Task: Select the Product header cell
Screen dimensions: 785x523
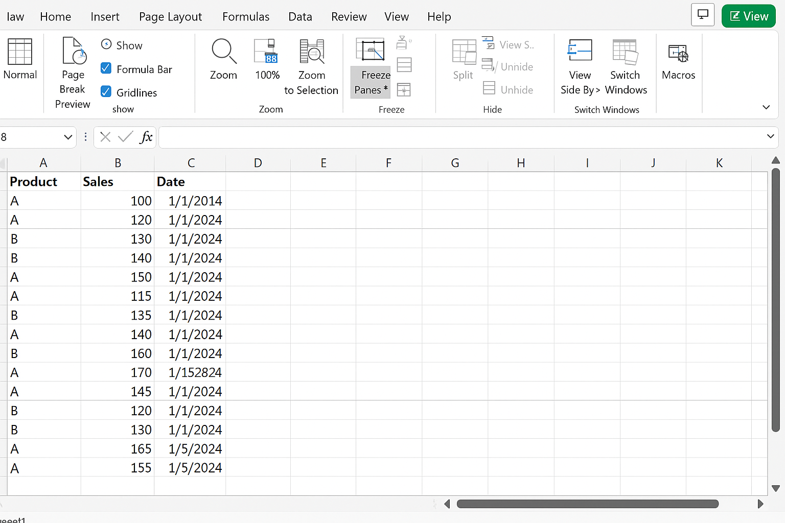Action: pyautogui.click(x=44, y=181)
